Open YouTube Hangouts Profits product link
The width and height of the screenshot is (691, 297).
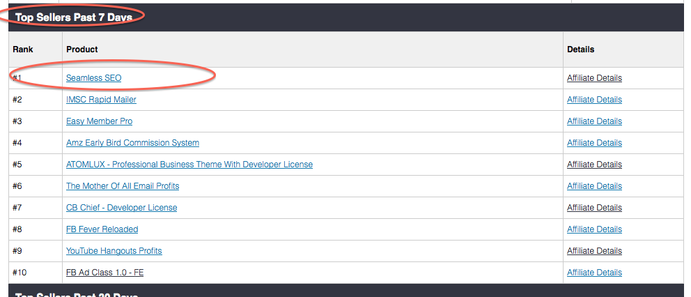coord(114,251)
